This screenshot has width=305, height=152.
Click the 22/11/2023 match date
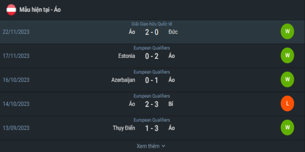[x=16, y=32]
